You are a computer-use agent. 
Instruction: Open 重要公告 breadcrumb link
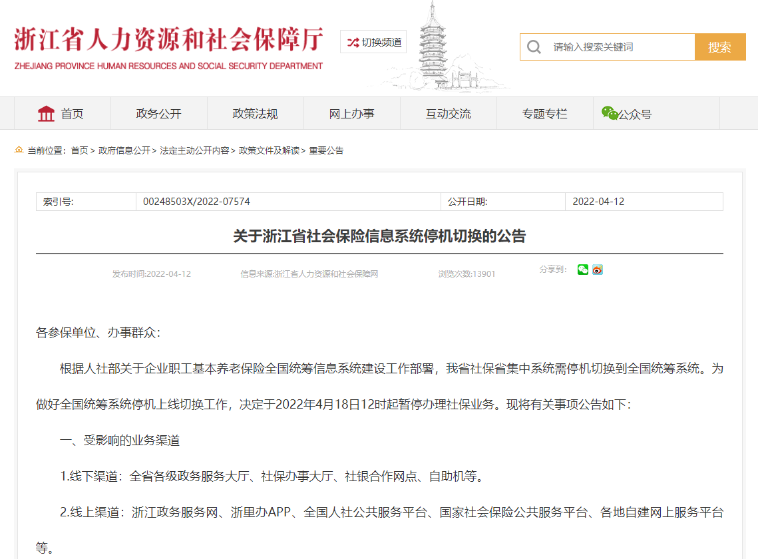326,150
